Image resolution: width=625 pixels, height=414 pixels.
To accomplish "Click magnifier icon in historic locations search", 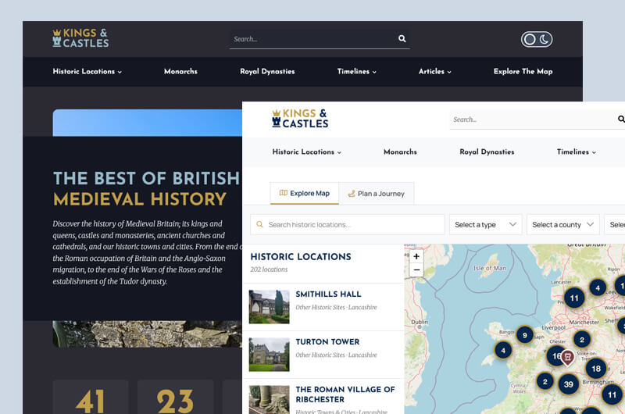I will click(x=259, y=224).
